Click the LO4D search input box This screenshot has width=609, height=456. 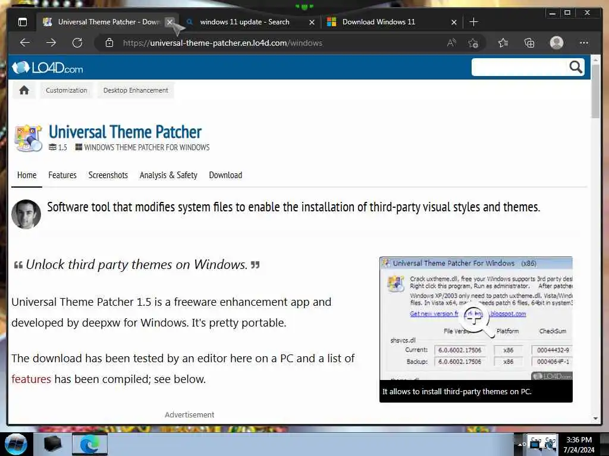pos(519,67)
